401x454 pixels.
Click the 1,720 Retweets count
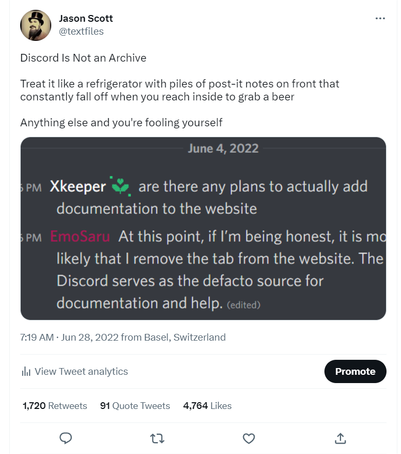tap(54, 406)
